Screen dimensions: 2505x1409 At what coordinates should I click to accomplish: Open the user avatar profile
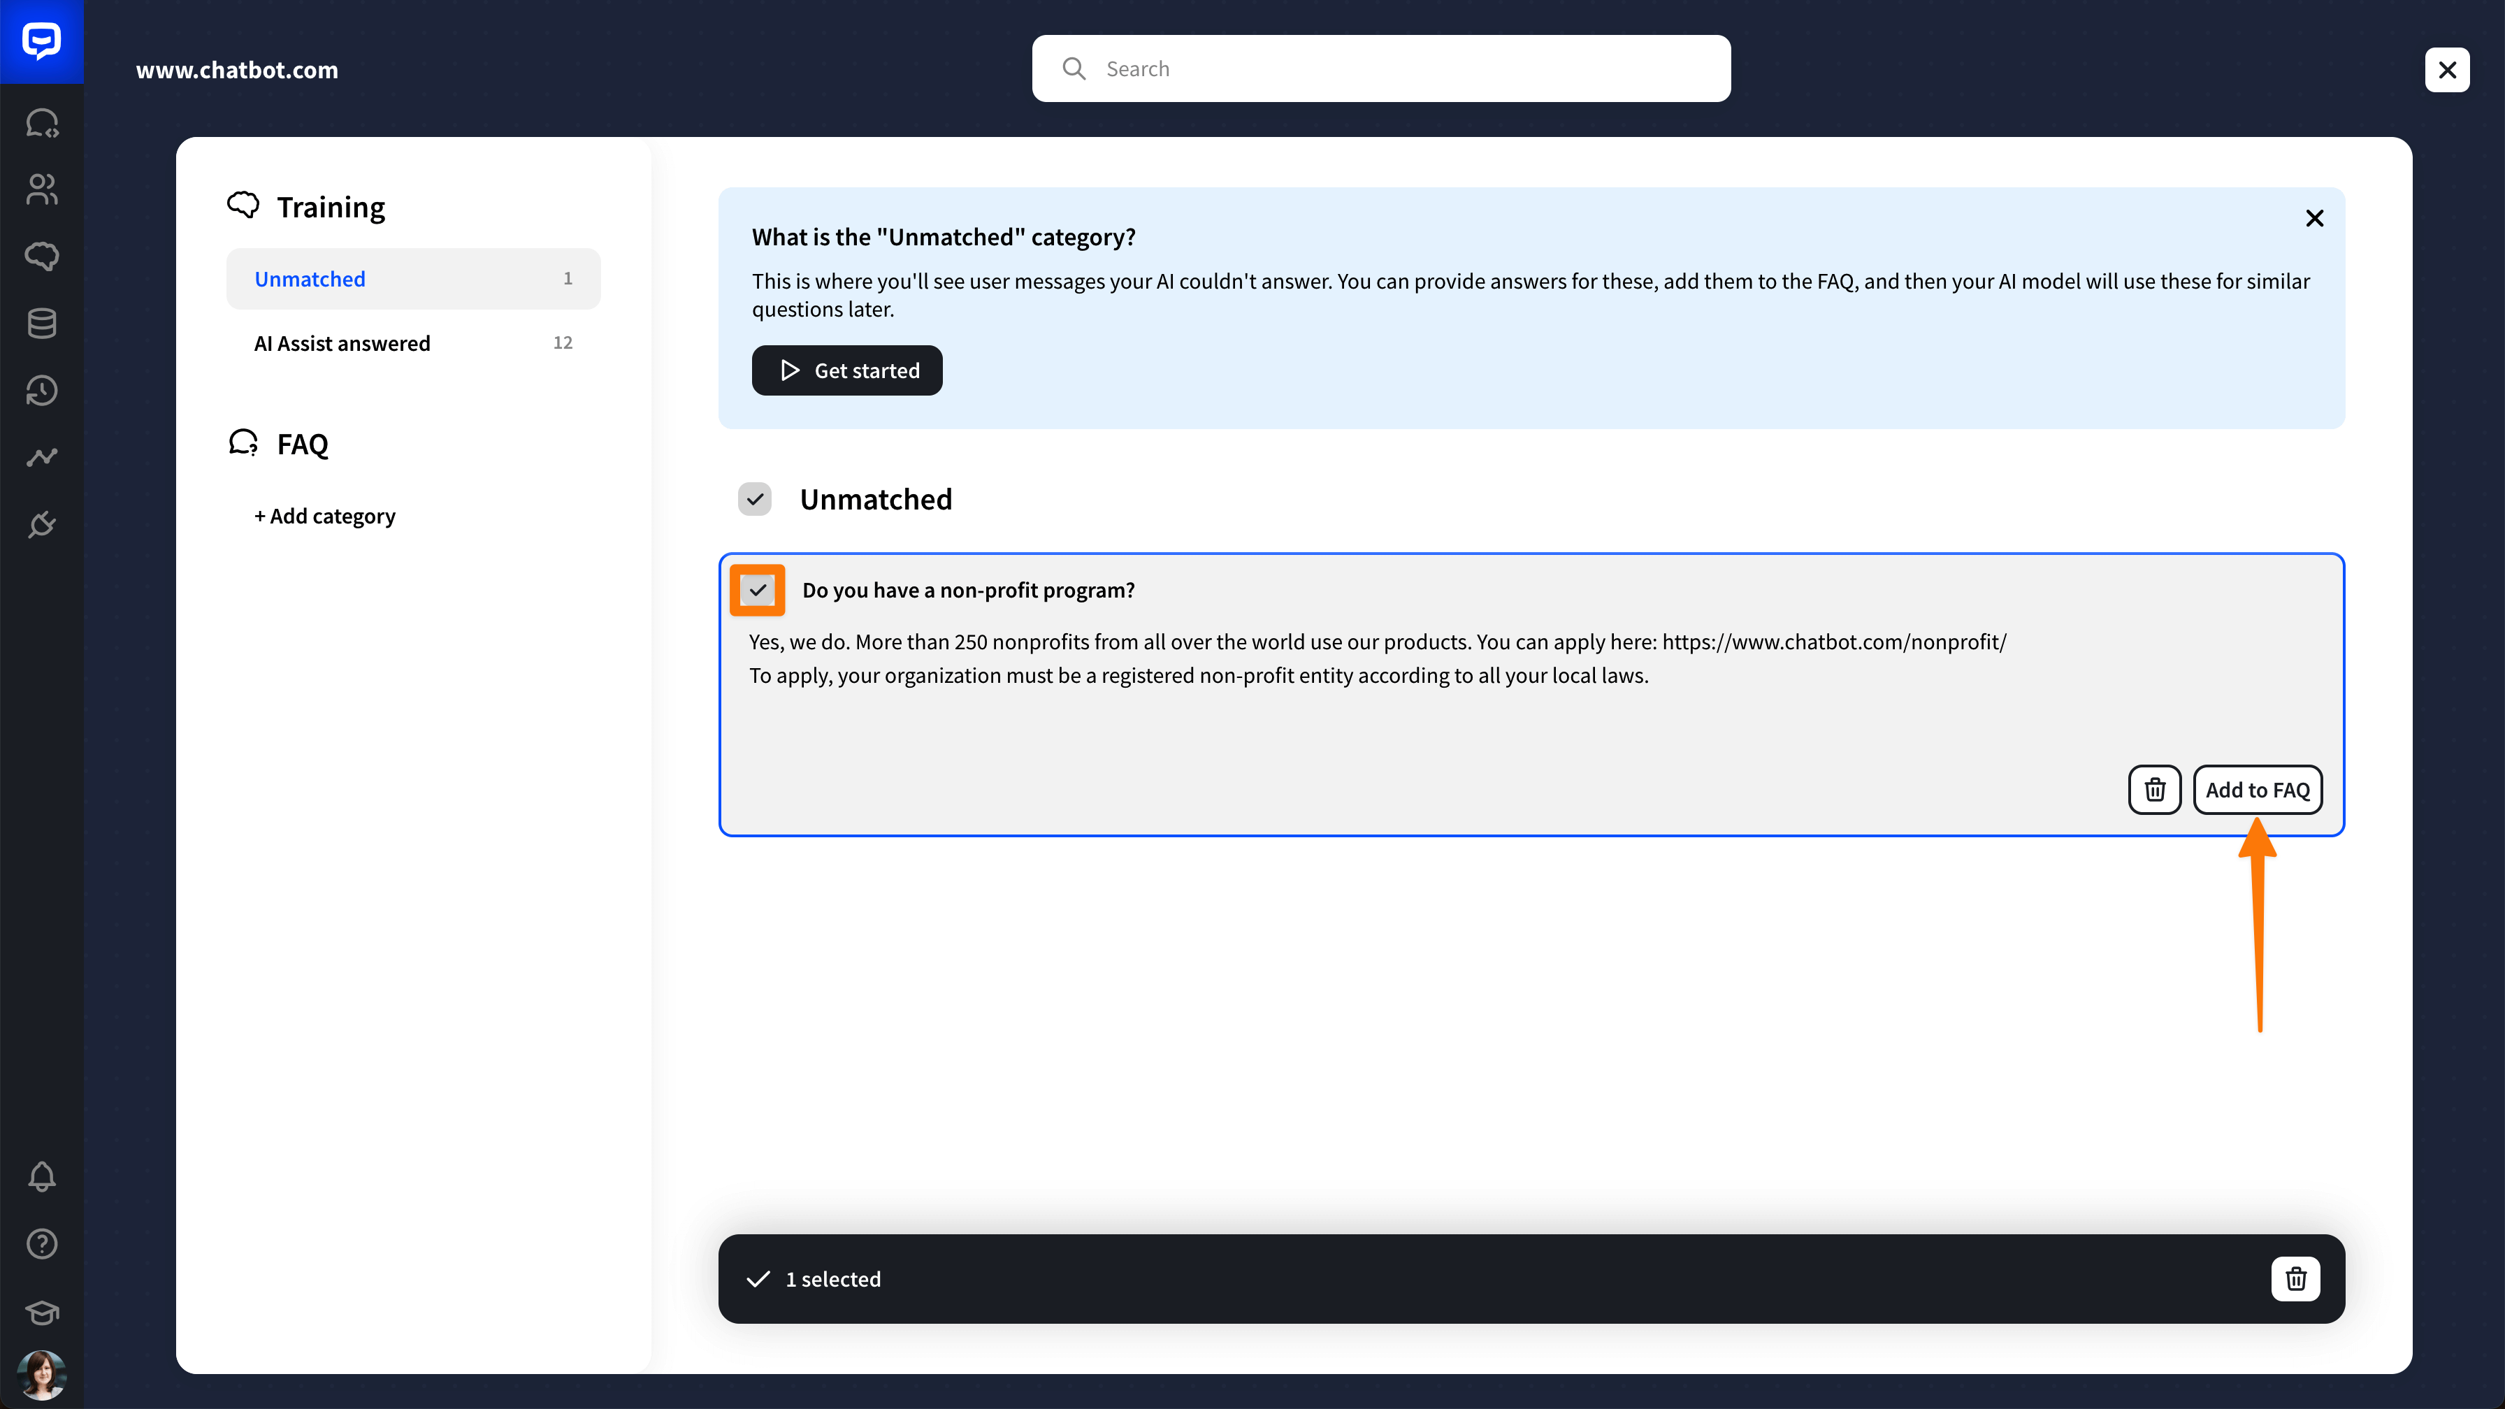42,1375
